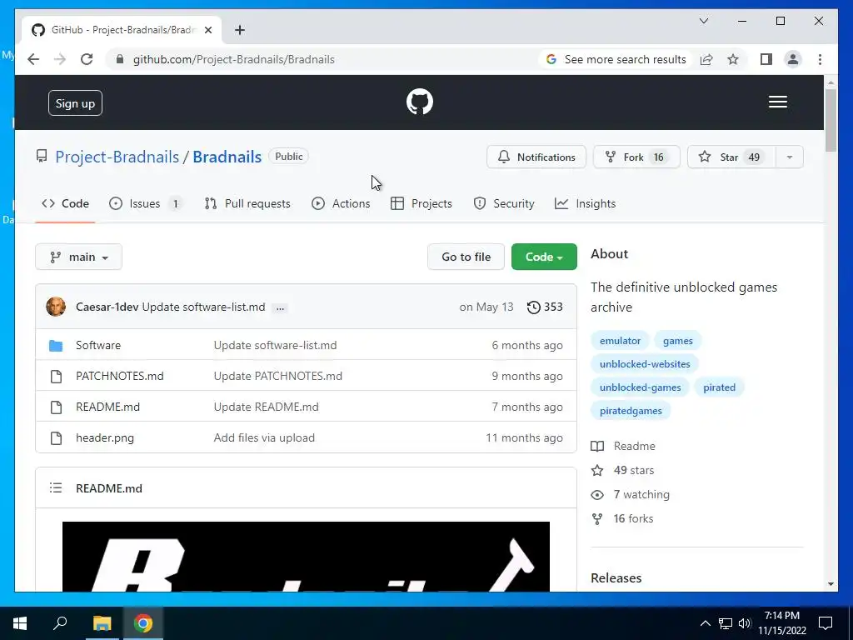View site info via padlock icon

point(120,59)
